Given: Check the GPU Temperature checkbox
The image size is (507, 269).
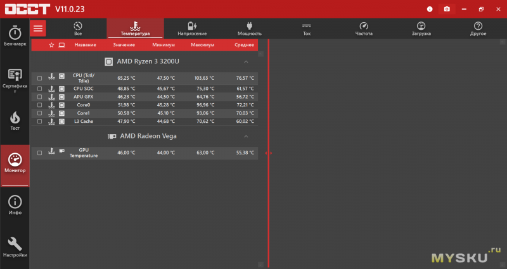Looking at the screenshot, I should (x=39, y=153).
